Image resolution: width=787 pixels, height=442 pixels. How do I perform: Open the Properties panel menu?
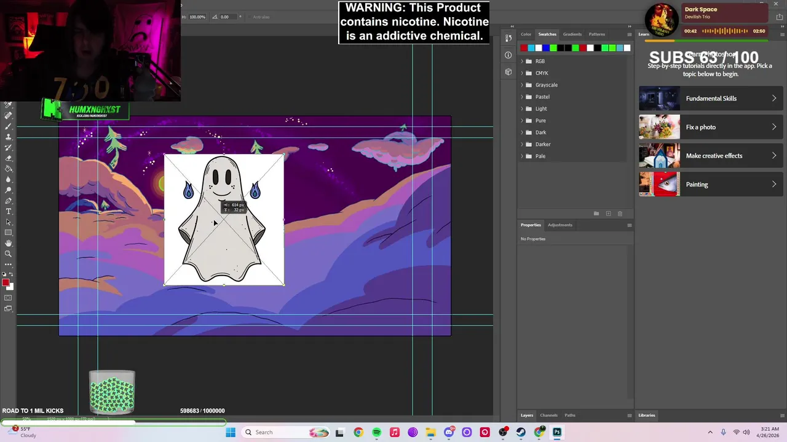click(629, 225)
